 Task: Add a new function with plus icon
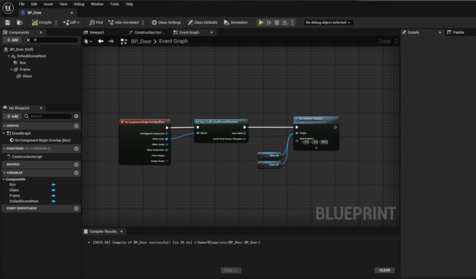76,149
